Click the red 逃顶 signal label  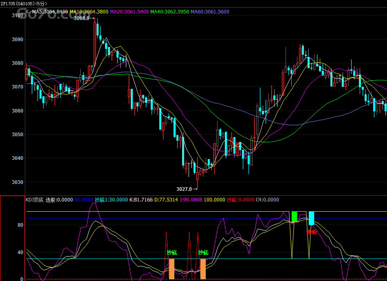(x=312, y=232)
